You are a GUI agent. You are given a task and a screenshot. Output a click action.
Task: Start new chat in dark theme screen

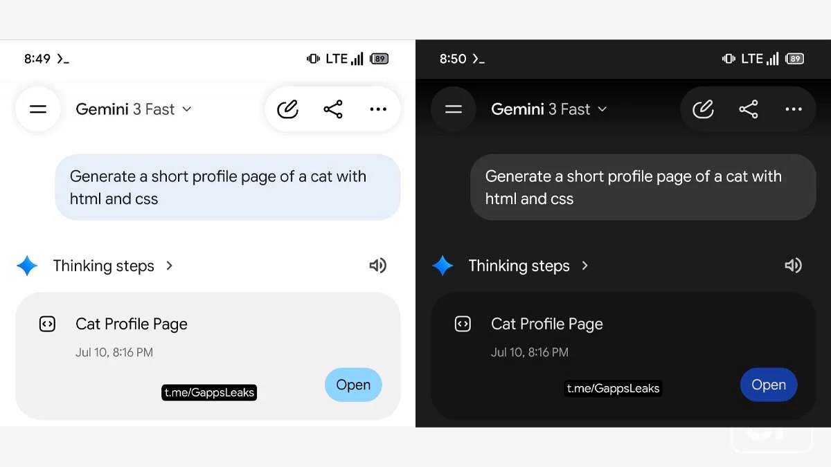pyautogui.click(x=703, y=109)
